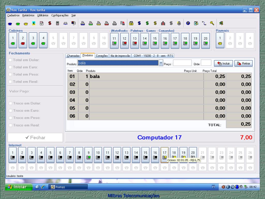Viewport: 265px width, 199px height.
Task: Click the exit door toolbar icon
Action: (x=221, y=23)
